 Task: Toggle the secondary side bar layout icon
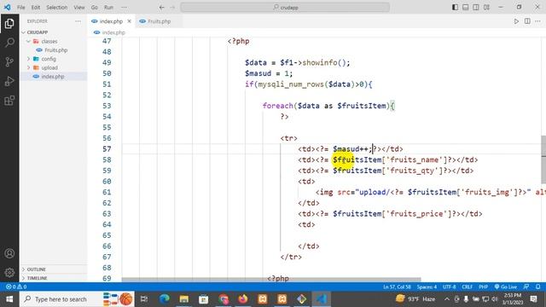(x=476, y=8)
